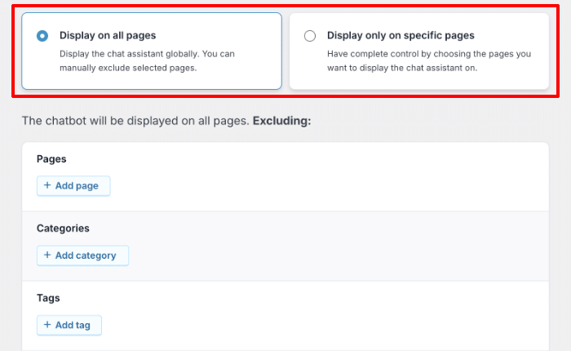Click the "Pages" section heading
Viewport: 571px width, 351px height.
(51, 159)
